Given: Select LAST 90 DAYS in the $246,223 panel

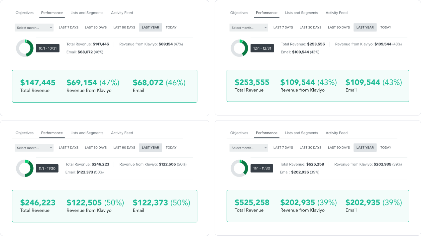Looking at the screenshot, I should (x=124, y=148).
